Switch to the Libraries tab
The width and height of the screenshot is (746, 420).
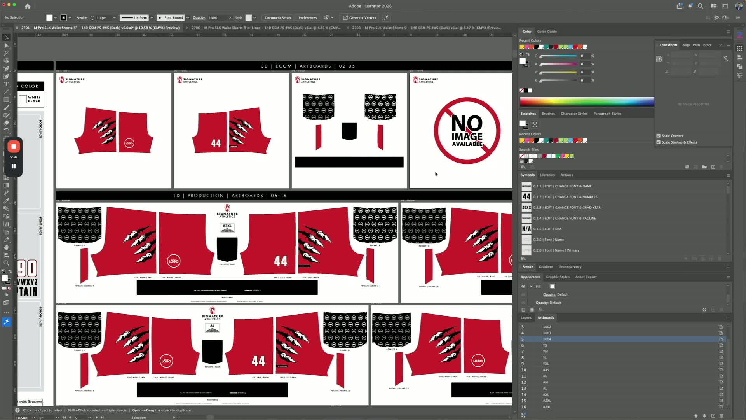(x=547, y=175)
